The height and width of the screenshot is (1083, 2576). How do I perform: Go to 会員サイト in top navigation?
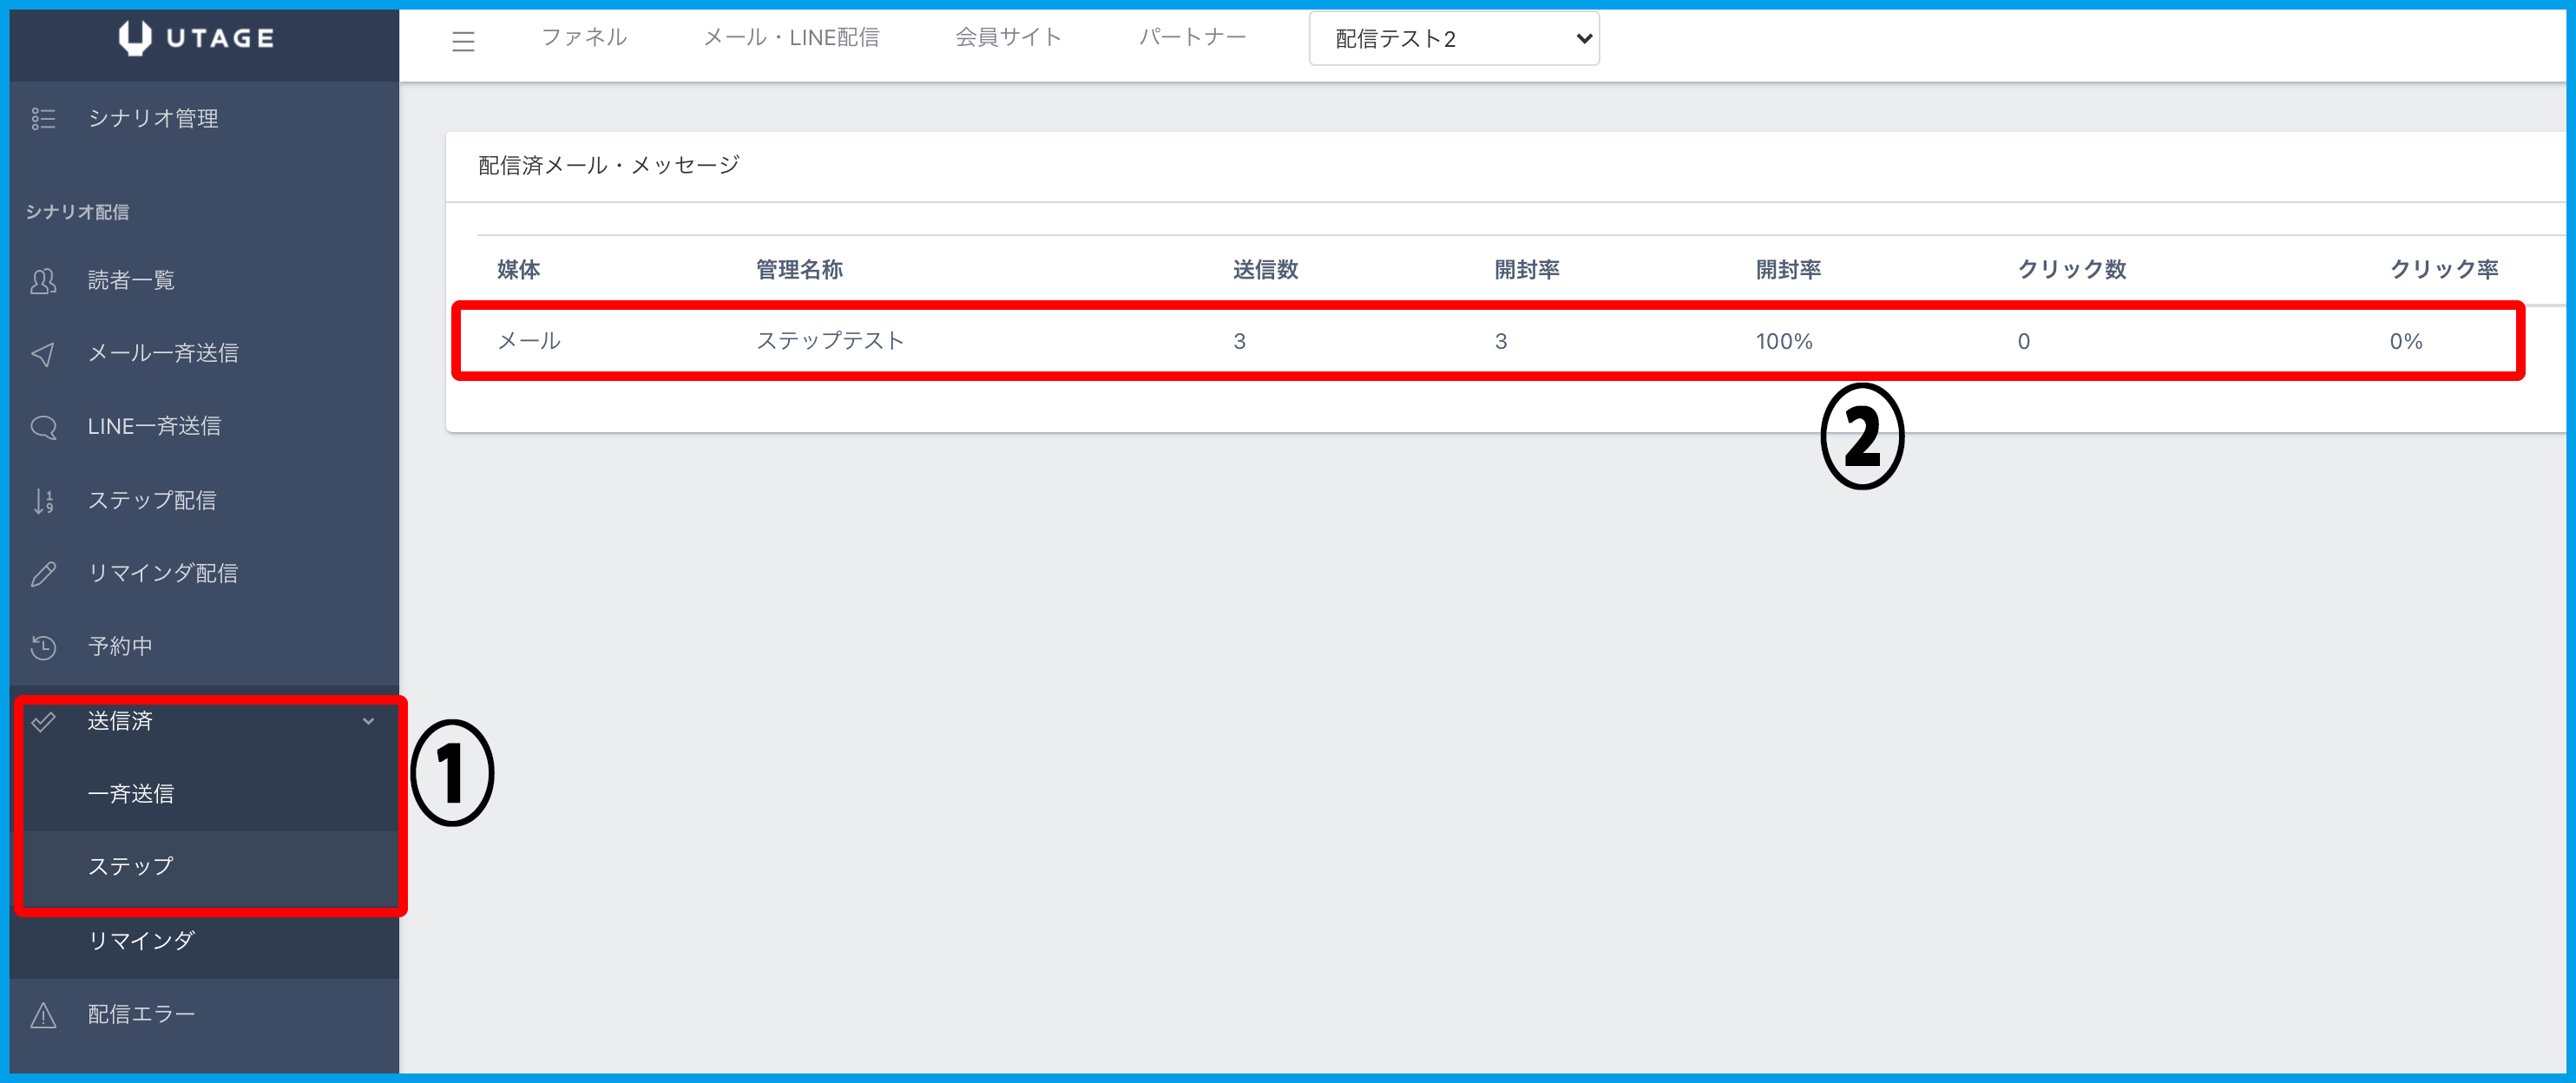[x=1008, y=38]
